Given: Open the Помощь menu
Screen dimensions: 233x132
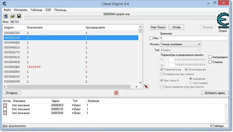Looking at the screenshot, I should click(x=60, y=10).
